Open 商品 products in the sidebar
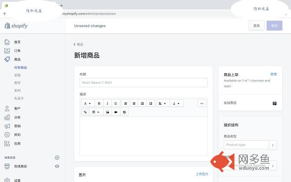 point(17,60)
